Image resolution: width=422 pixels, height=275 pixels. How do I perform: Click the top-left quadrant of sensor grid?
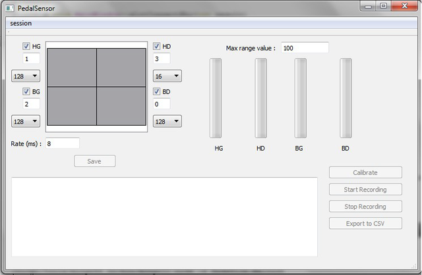pyautogui.click(x=72, y=67)
